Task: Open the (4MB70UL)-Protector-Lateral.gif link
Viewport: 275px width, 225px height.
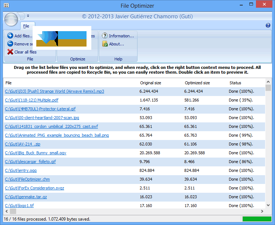Action: tap(40, 109)
